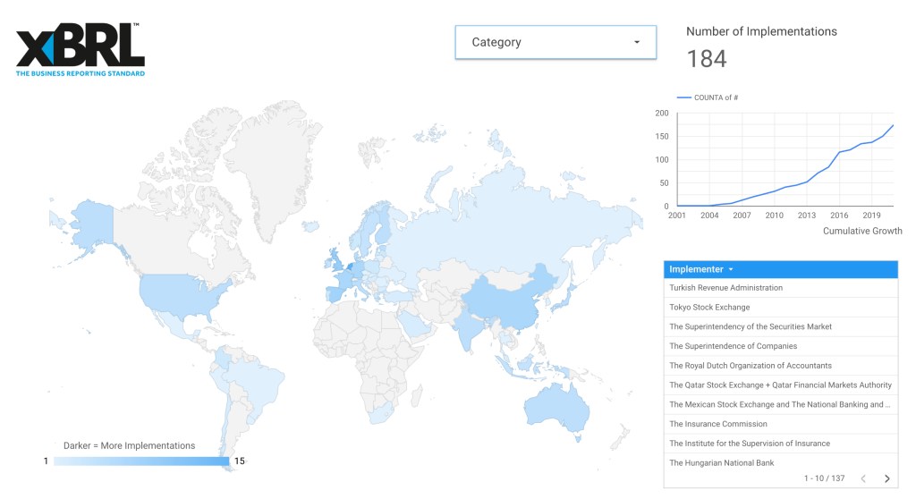Click The Hungarian National Bank row

click(721, 463)
